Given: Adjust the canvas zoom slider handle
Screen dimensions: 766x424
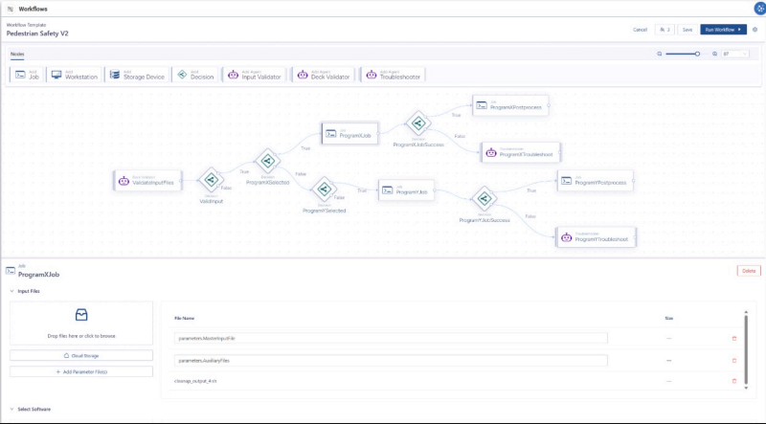Looking at the screenshot, I should [x=697, y=54].
